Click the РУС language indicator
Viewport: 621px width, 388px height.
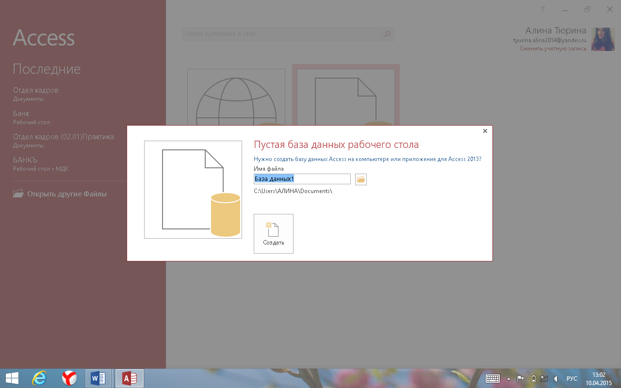pos(572,379)
